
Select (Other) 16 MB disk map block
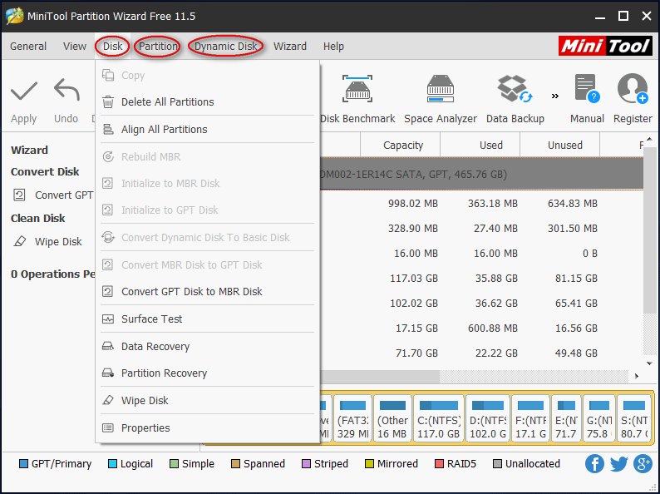(x=392, y=418)
